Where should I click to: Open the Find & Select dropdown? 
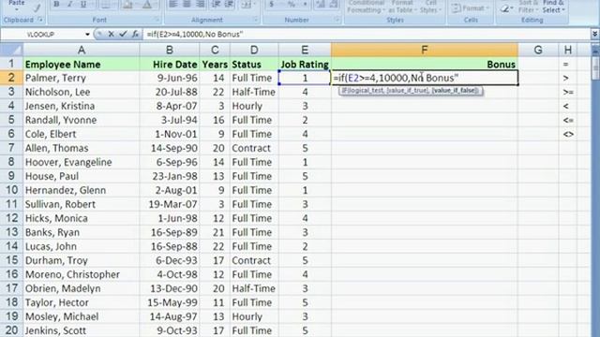click(x=553, y=7)
